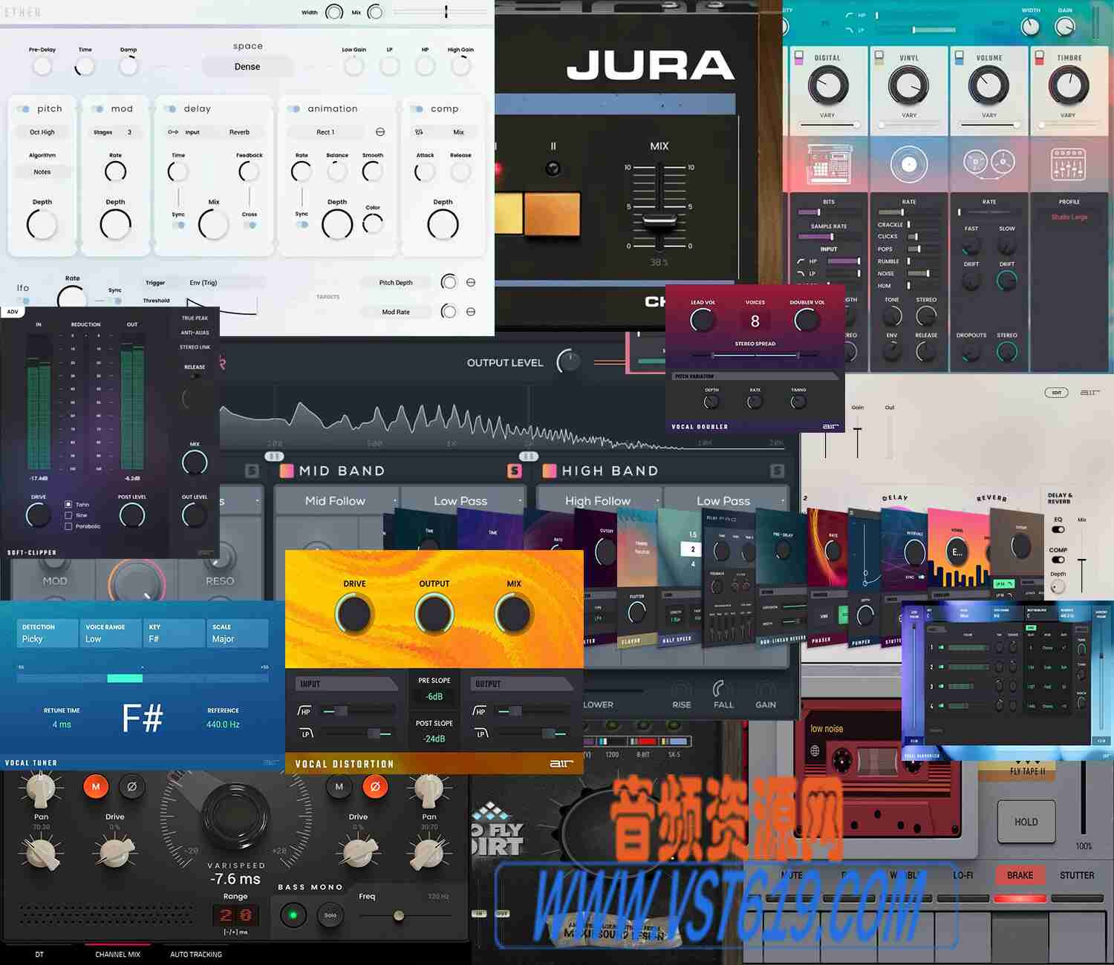Select the Sine clipping curve radio button
Viewport: 1114px width, 965px height.
point(68,515)
